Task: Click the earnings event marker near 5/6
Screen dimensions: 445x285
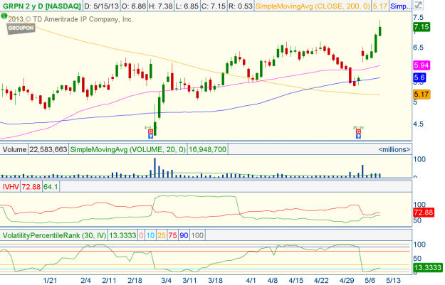Action: [359, 132]
